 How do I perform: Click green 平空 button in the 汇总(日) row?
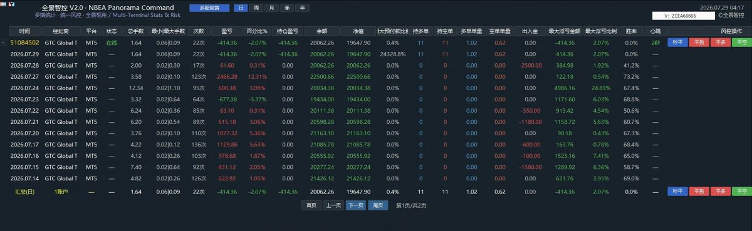741,192
